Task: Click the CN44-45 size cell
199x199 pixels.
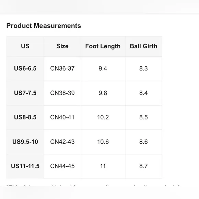Action: [x=62, y=166]
